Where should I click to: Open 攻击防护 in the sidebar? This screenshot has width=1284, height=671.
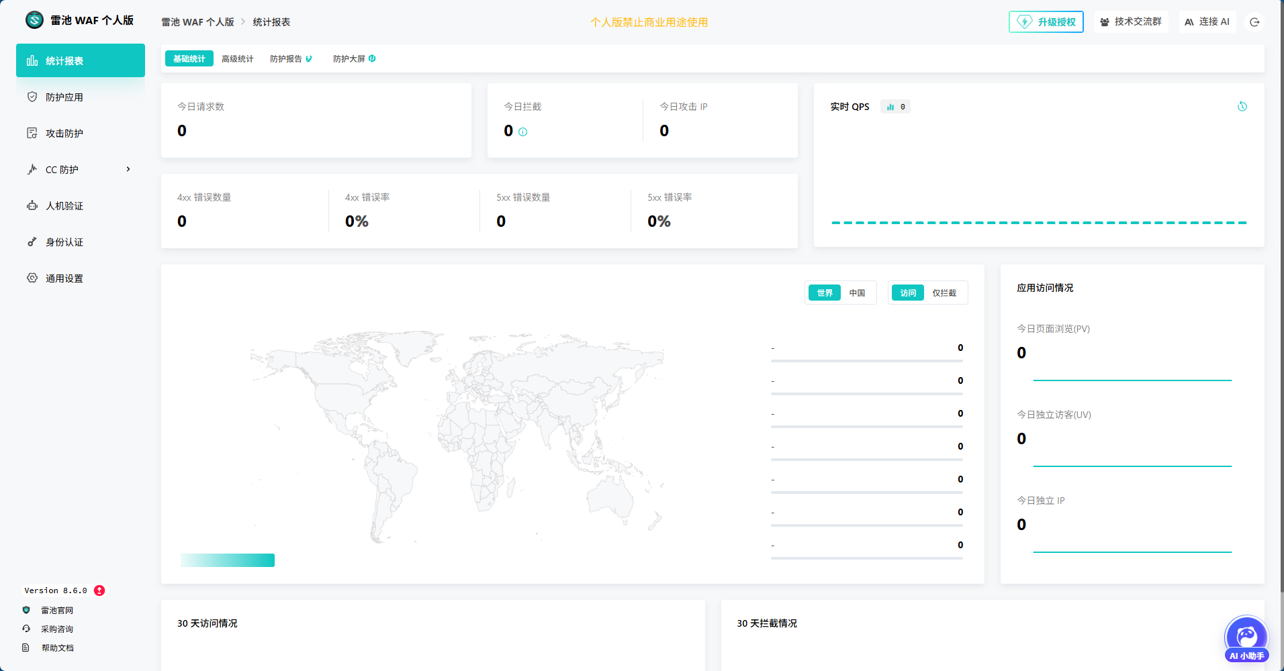[x=81, y=133]
